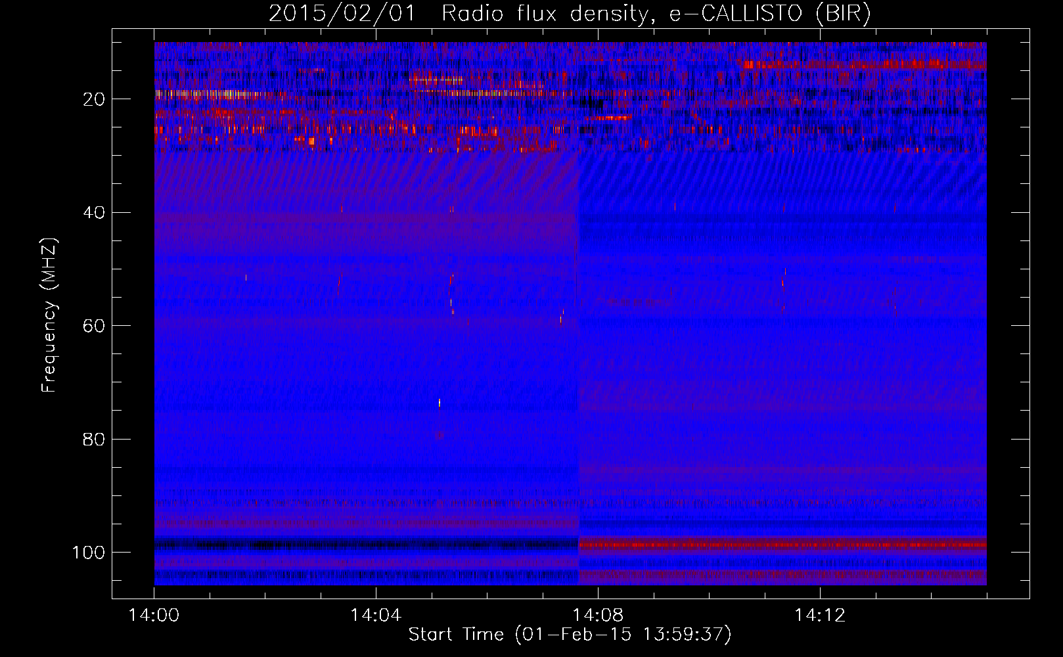Screen dimensions: 1063x657
Task: Click the '40' frequency tick label
Action: point(94,213)
